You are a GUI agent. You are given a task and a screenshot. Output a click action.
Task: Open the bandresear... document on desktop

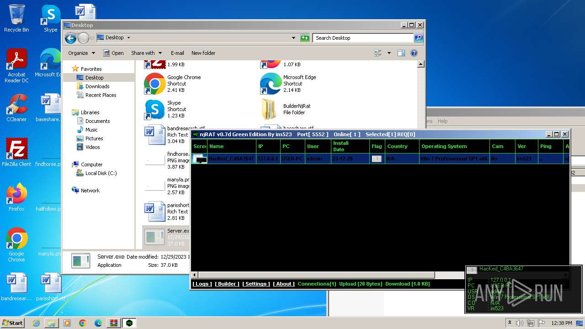pos(16,287)
